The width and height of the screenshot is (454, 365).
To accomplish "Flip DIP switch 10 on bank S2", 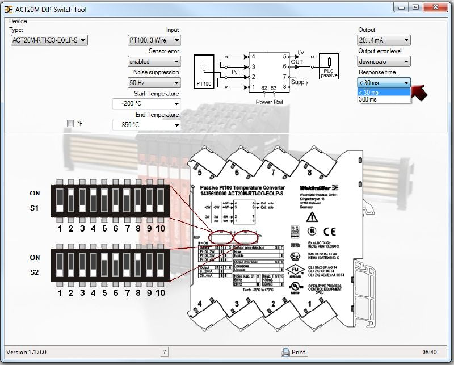I will [x=161, y=265].
